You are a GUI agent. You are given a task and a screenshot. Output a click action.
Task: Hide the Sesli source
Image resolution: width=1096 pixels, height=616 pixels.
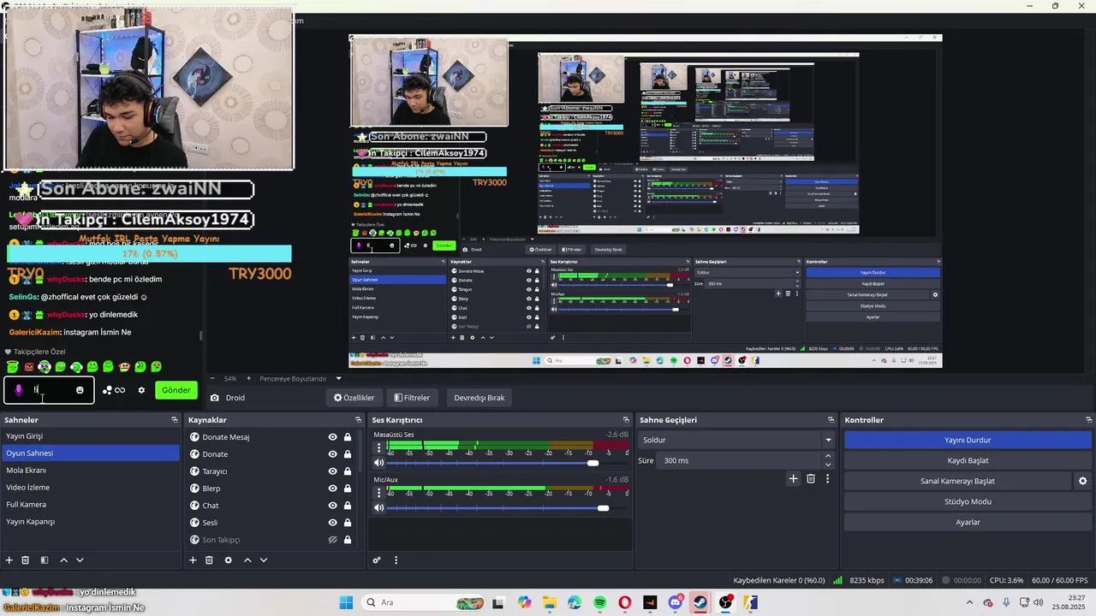pyautogui.click(x=333, y=523)
